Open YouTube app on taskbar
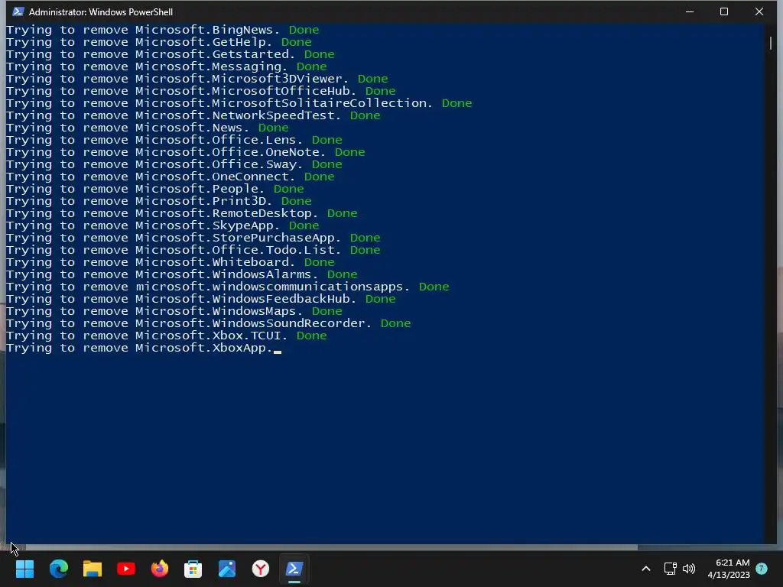This screenshot has width=783, height=587. pyautogui.click(x=126, y=569)
